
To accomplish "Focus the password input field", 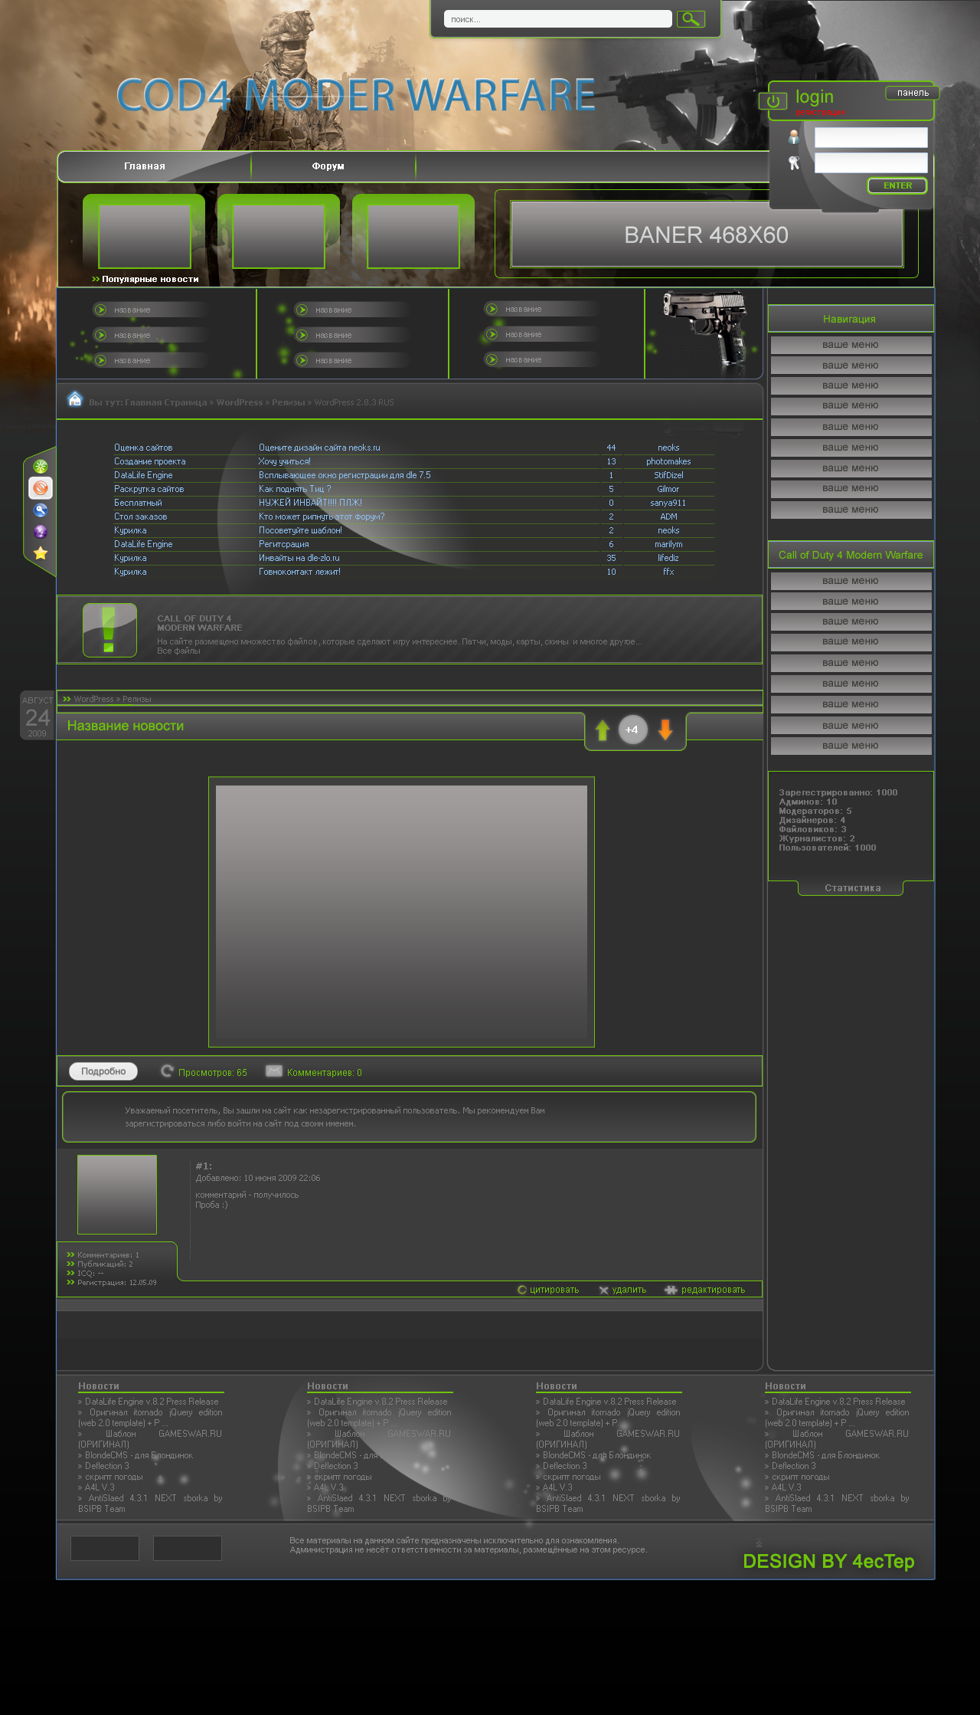I will (871, 162).
